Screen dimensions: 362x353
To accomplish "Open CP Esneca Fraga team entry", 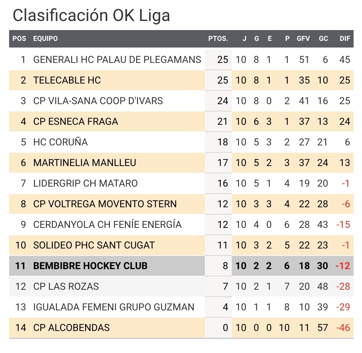I will [76, 121].
